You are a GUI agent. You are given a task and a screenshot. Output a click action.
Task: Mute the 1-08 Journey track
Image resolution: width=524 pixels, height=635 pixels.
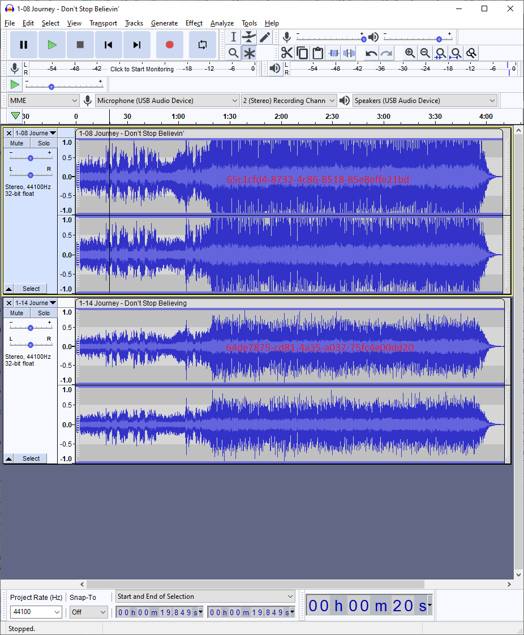pos(16,143)
